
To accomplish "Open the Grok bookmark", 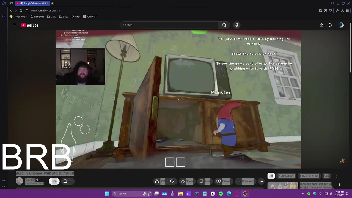I will [x=76, y=16].
